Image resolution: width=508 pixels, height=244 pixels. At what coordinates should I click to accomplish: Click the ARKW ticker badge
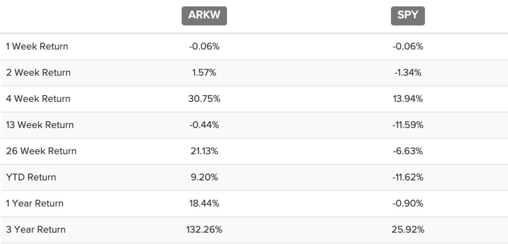[x=204, y=15]
